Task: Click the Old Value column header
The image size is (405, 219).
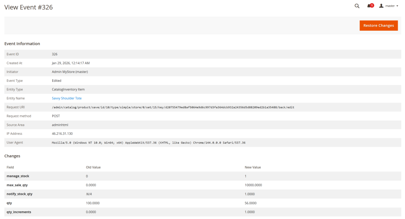Action: (93, 167)
